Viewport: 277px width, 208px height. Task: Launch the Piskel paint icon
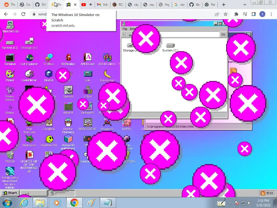tap(10, 76)
